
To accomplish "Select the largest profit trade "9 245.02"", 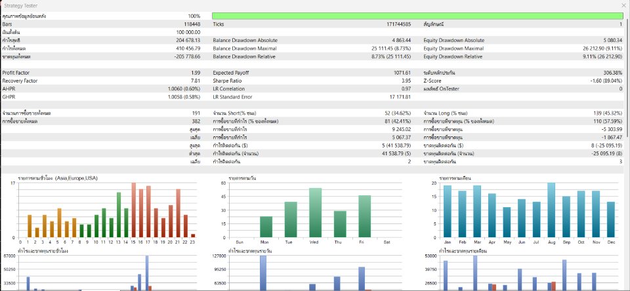I will pos(402,129).
